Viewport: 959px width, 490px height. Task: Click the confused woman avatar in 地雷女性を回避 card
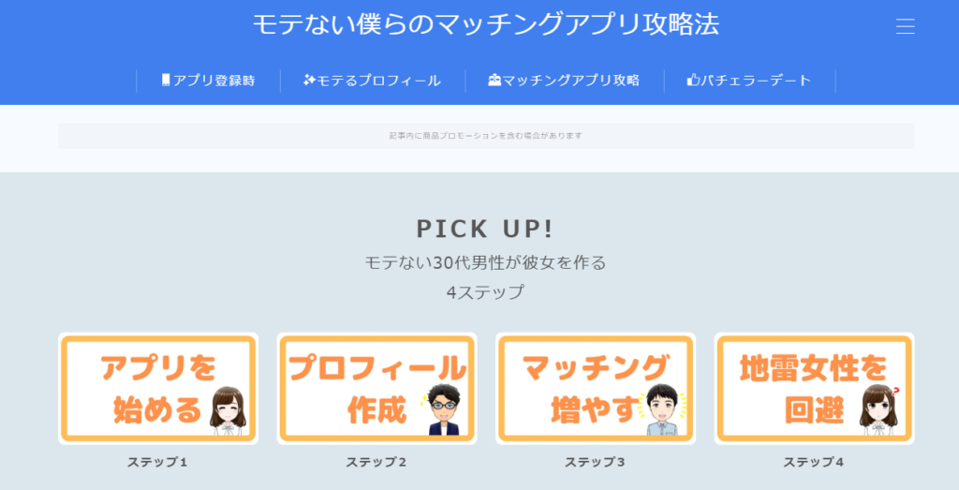[x=879, y=409]
